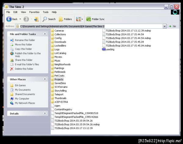
Task: Select the Neighborhoods folder icon
Action: pyautogui.click(x=52, y=64)
